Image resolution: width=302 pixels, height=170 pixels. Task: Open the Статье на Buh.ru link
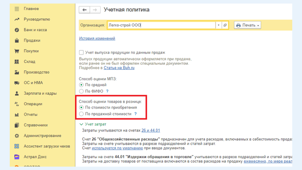[x=119, y=68]
